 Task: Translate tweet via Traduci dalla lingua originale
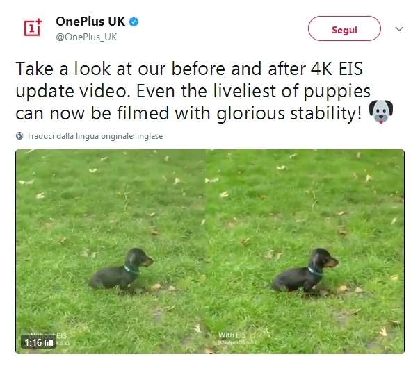tap(95, 136)
